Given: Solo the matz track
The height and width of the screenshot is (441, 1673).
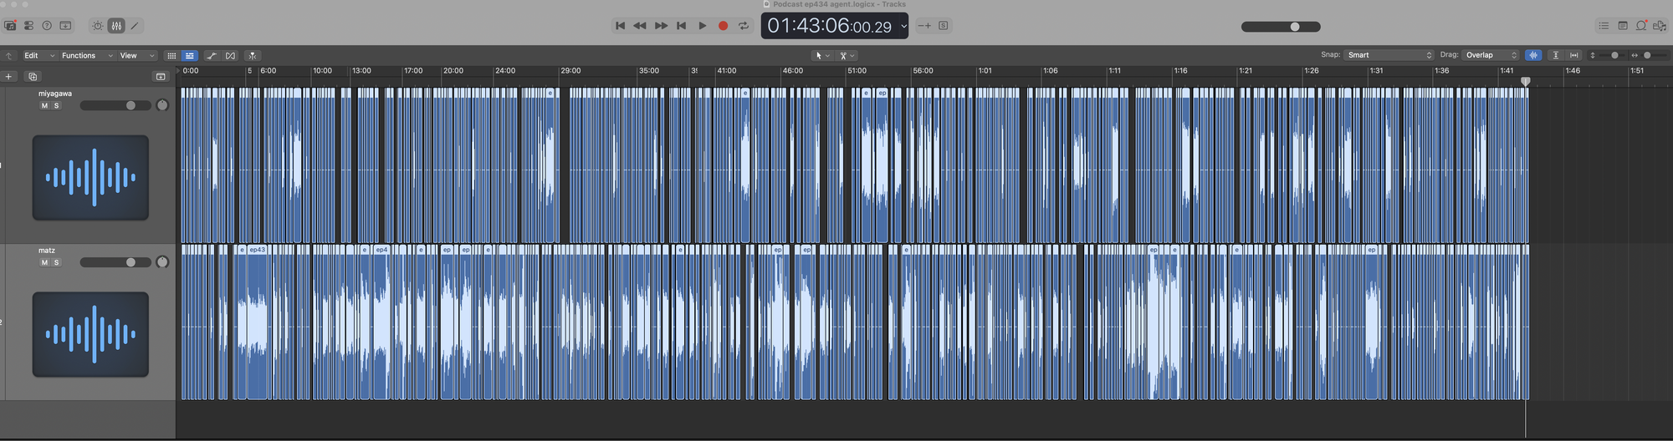Looking at the screenshot, I should tap(56, 262).
